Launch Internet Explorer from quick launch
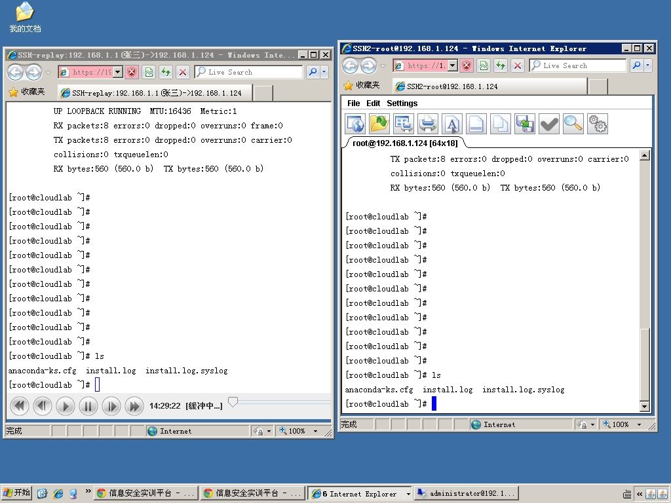This screenshot has width=671, height=503. [x=58, y=493]
